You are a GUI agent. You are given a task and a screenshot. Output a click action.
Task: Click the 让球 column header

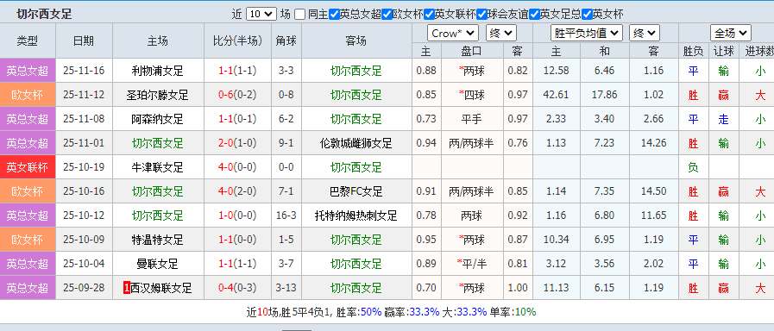tap(724, 51)
